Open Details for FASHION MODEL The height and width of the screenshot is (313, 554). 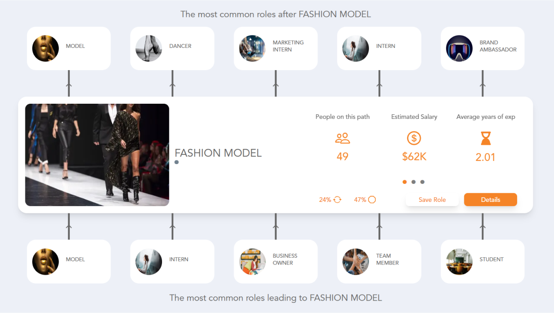490,199
